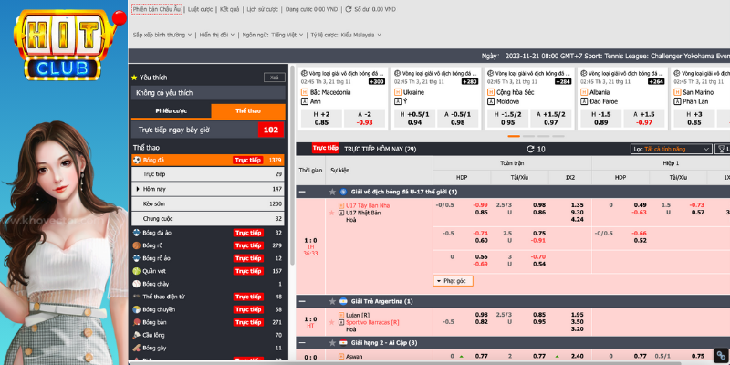Select the Quần vợt tennis ball icon
Screen dimensions: 730x365
pos(136,270)
